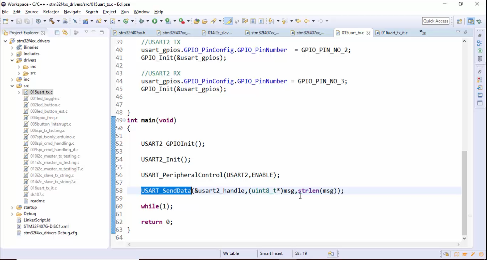Click the Build project hammer icon
This screenshot has width=487, height=260.
point(52,21)
